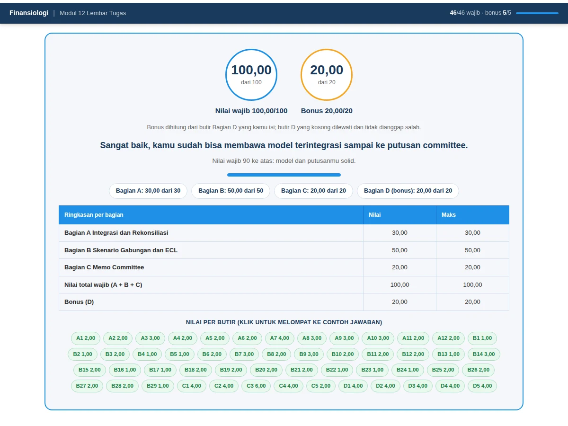
Task: Select the Bagian A: 30,00 dari 30 pill
Action: pos(148,191)
